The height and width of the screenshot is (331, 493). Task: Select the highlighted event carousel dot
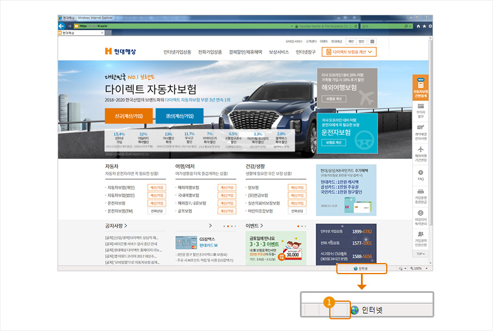tap(298, 226)
